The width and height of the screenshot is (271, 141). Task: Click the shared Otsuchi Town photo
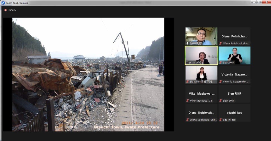[88, 74]
